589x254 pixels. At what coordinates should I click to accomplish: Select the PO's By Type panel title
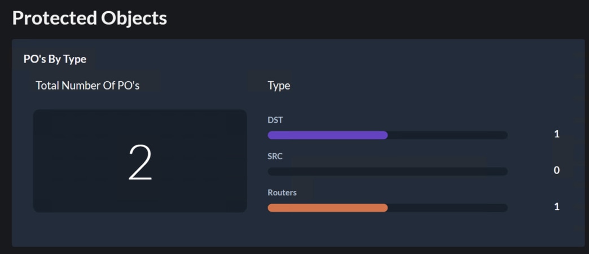(55, 59)
